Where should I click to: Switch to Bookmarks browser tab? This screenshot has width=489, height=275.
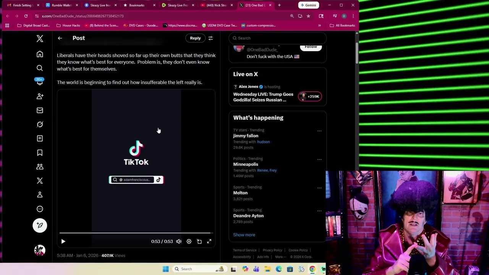click(x=139, y=5)
